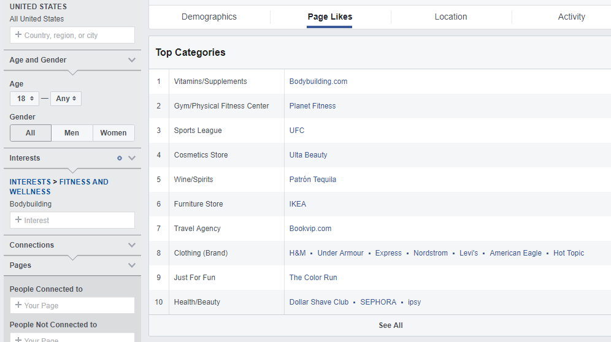The height and width of the screenshot is (342, 611).
Task: Open the Ulta Beauty page link
Action: 308,155
